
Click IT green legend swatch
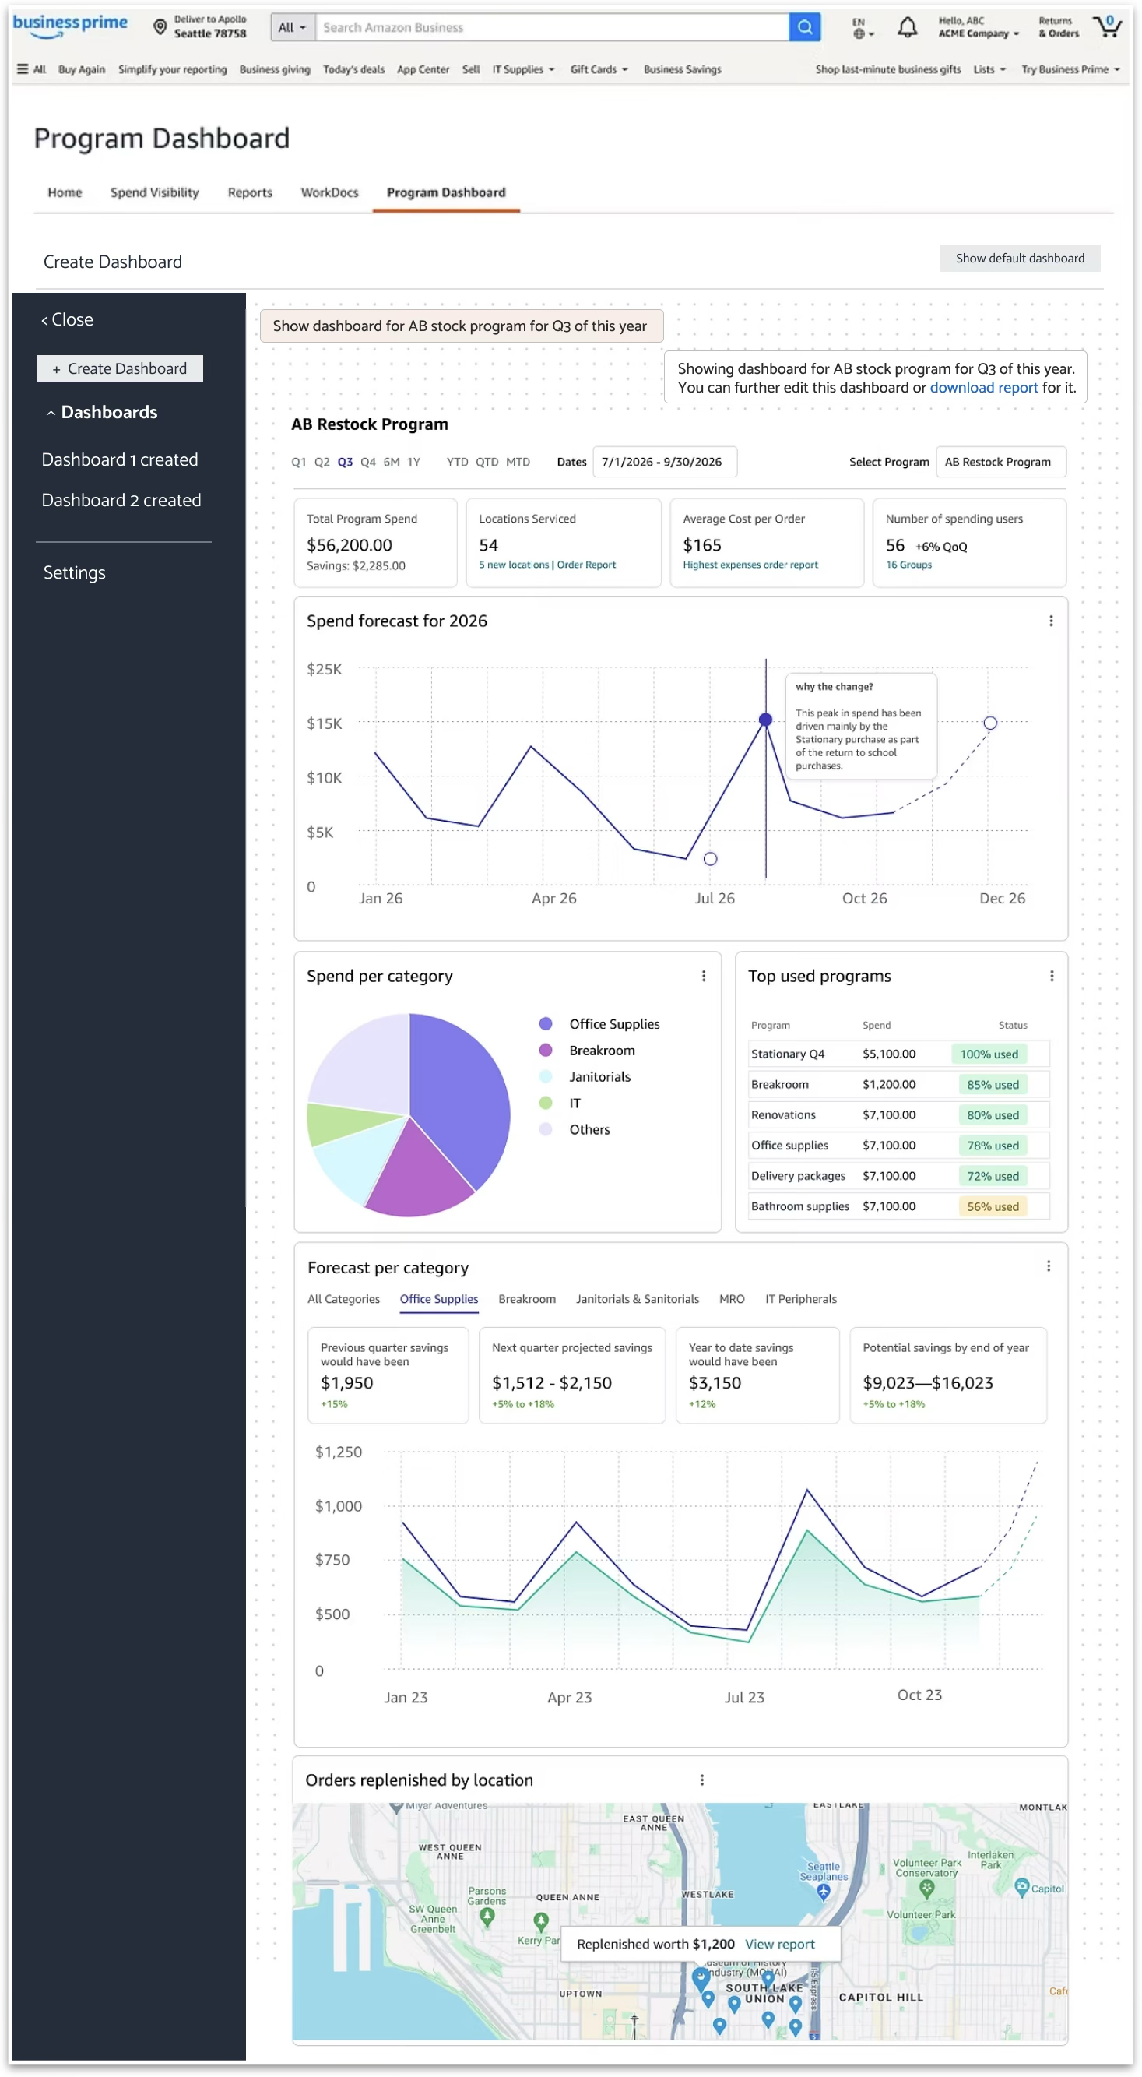546,1103
